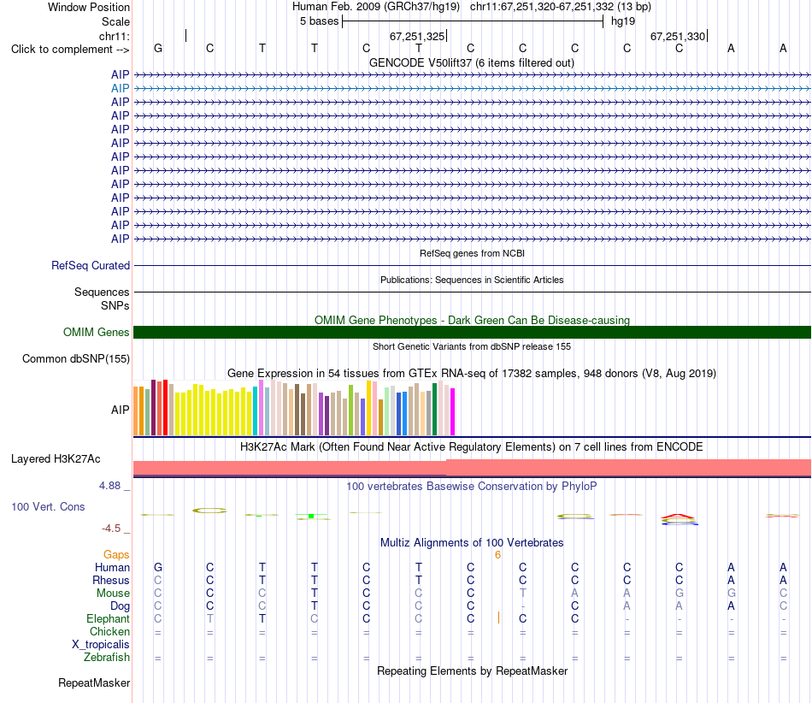Click the 'Mouse' alignment row label

113,594
